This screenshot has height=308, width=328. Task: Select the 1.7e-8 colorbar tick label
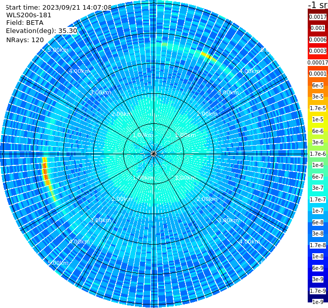[x=318, y=245]
